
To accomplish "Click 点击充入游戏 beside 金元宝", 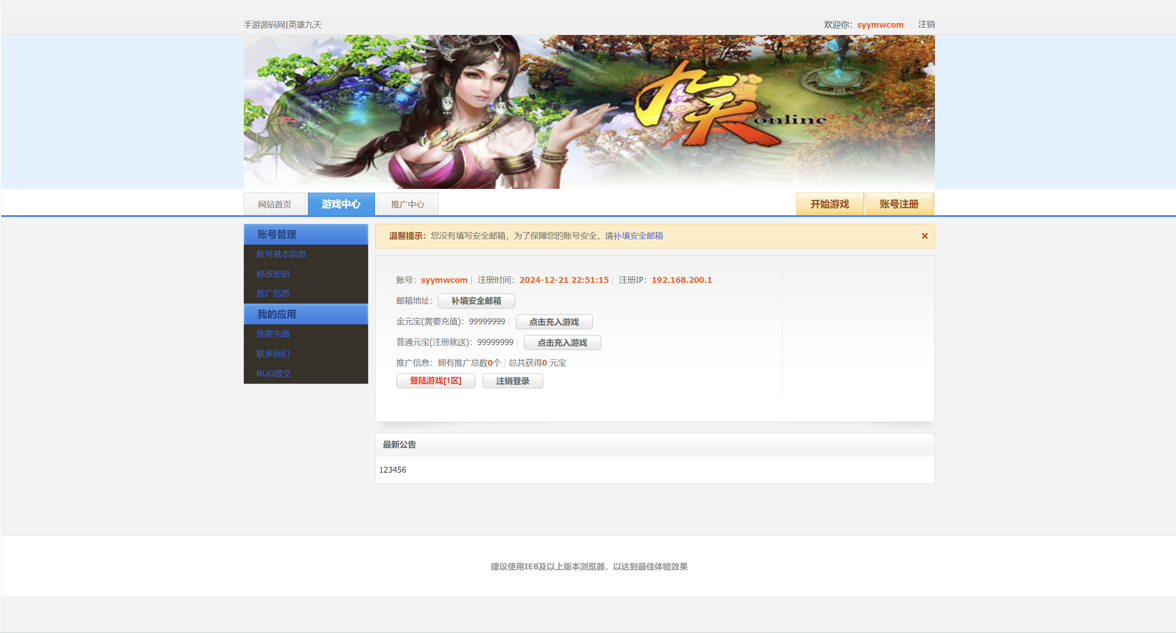I will click(x=554, y=322).
